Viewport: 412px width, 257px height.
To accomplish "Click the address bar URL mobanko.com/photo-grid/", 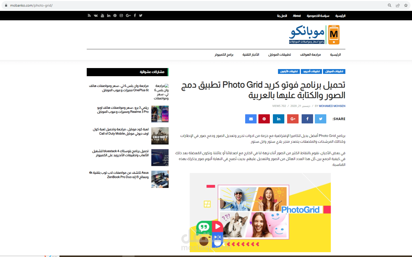I will [31, 5].
